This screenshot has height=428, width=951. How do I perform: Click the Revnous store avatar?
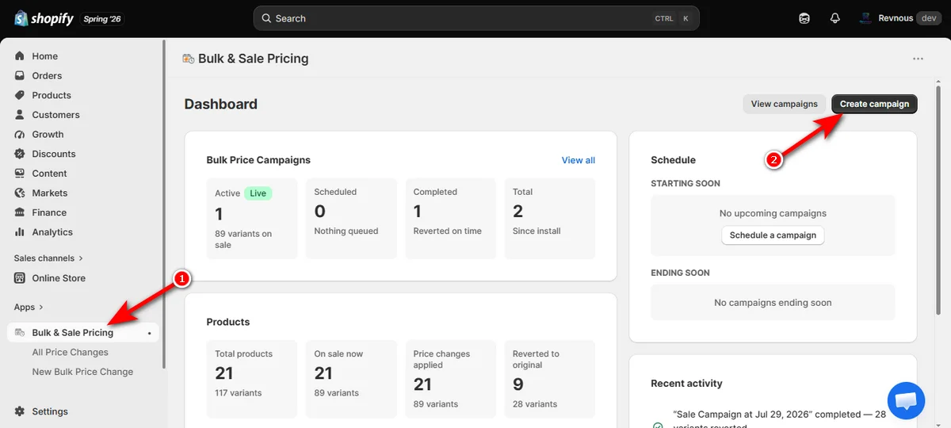[865, 18]
